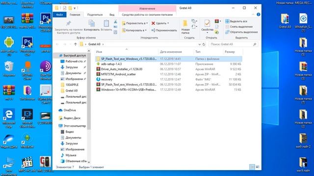
Task: Click the Pin to Quick Access icon
Action: 69,23
